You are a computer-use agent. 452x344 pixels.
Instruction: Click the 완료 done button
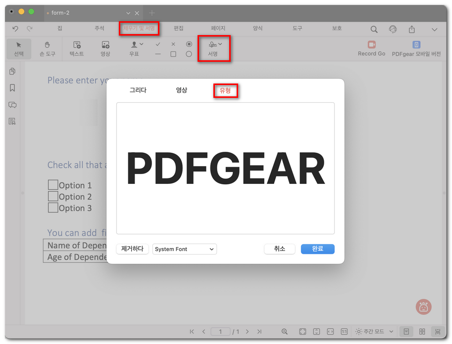[x=318, y=249]
